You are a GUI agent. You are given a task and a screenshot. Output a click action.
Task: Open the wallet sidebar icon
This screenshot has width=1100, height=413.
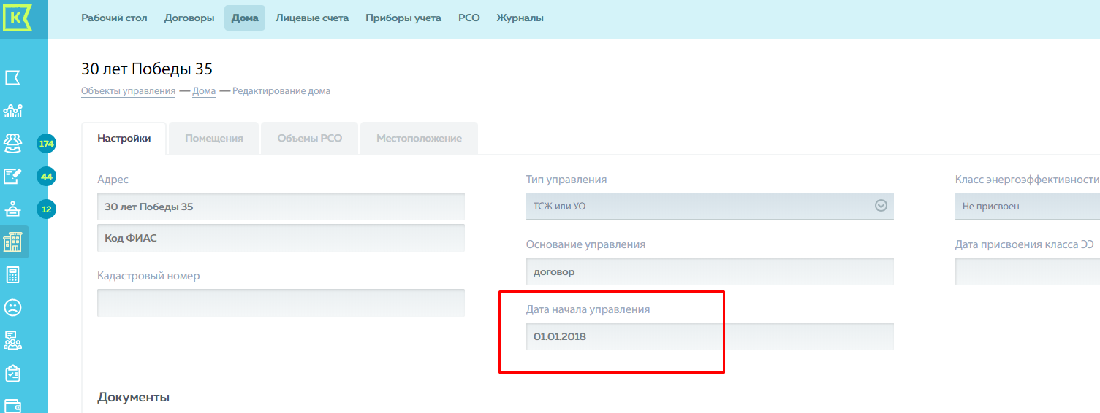point(12,405)
